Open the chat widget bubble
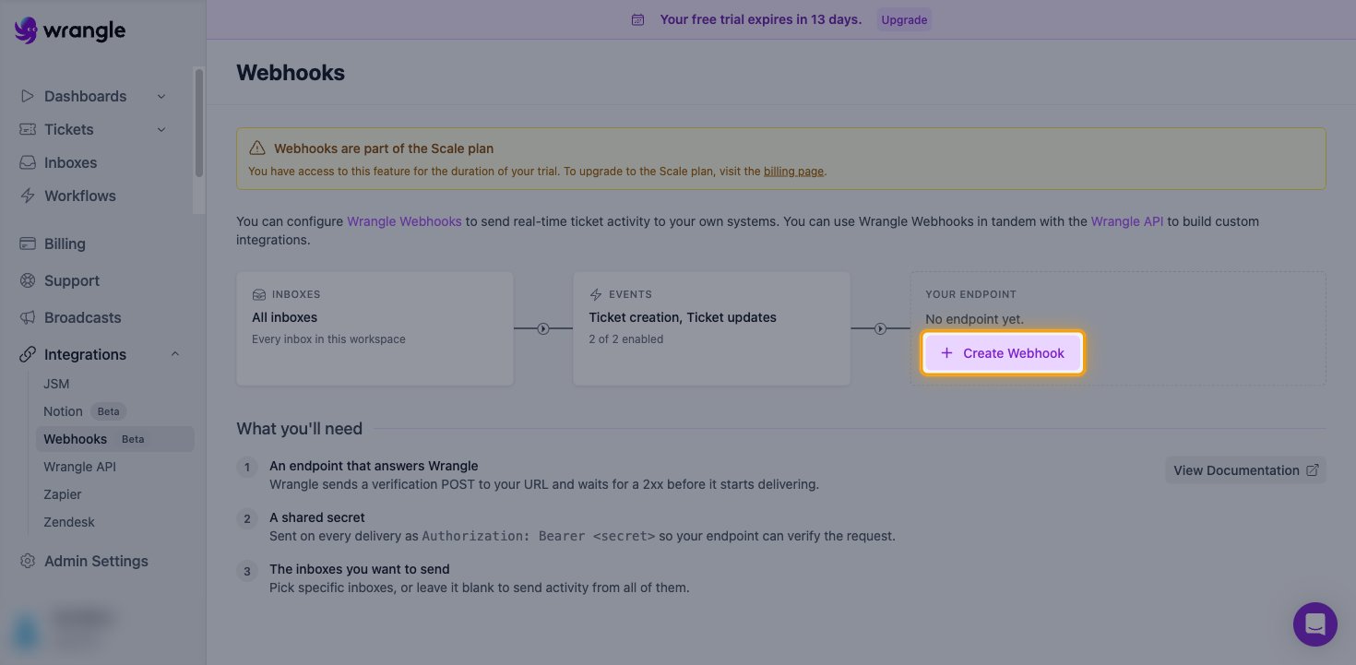Image resolution: width=1356 pixels, height=665 pixels. click(1315, 624)
